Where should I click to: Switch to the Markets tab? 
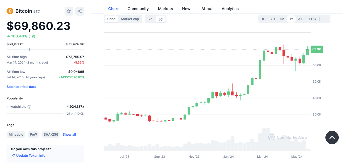[x=165, y=9]
